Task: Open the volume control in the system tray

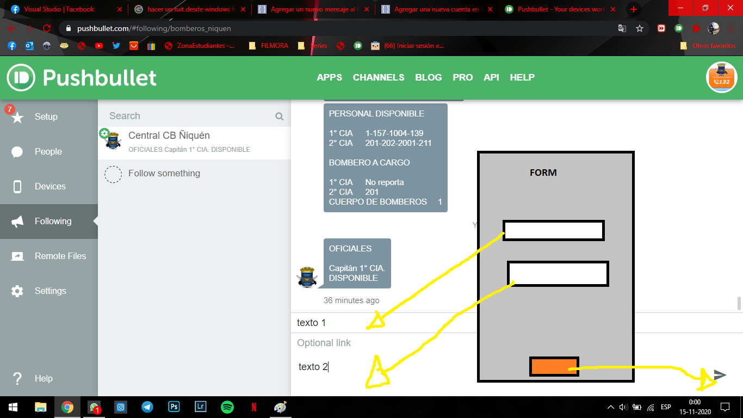Action: 623,407
